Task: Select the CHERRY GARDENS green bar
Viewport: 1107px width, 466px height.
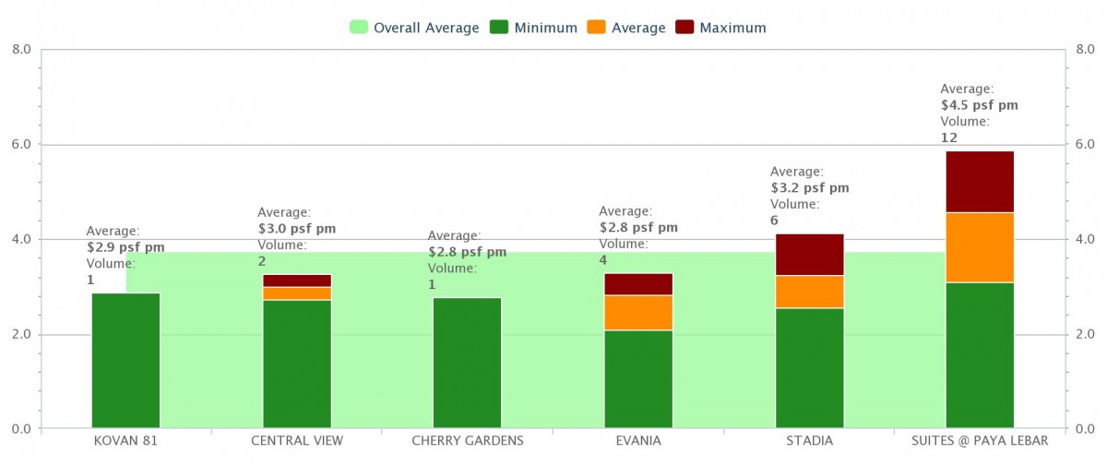Action: tap(468, 363)
